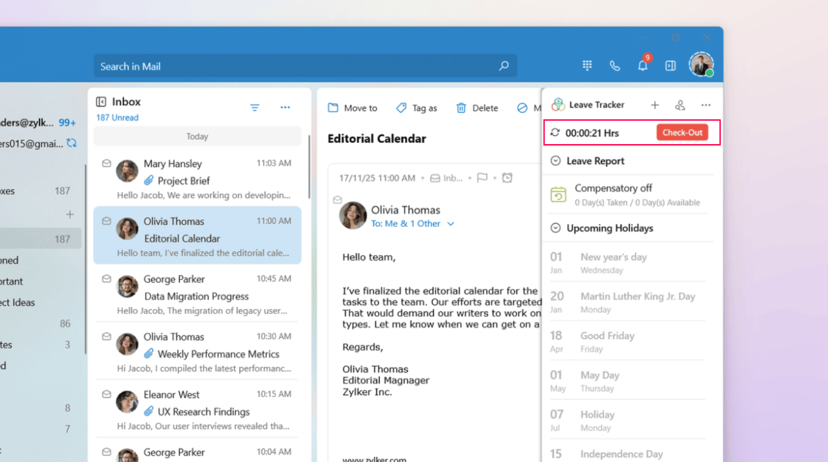Open Leave Tracker more options
Screen dimensions: 828x462
[706, 105]
